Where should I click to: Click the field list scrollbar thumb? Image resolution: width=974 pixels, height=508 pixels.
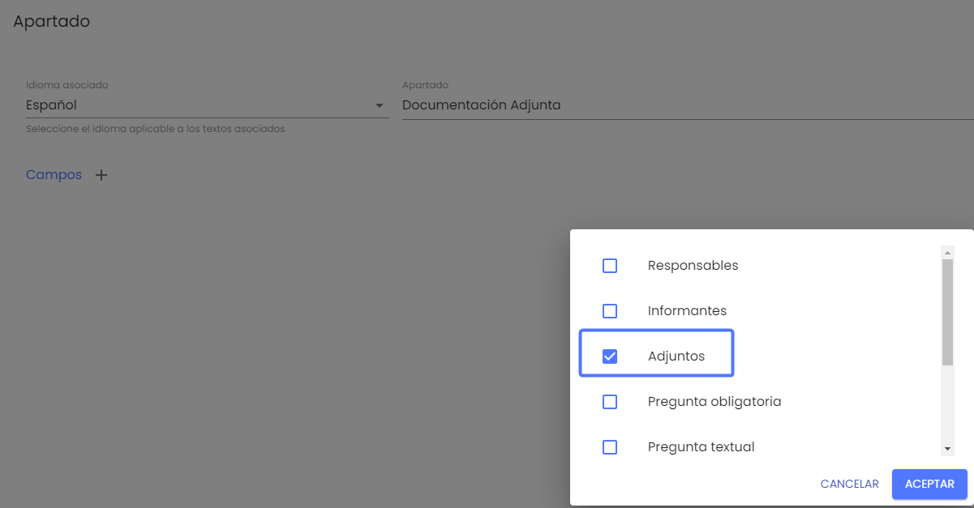pyautogui.click(x=947, y=312)
